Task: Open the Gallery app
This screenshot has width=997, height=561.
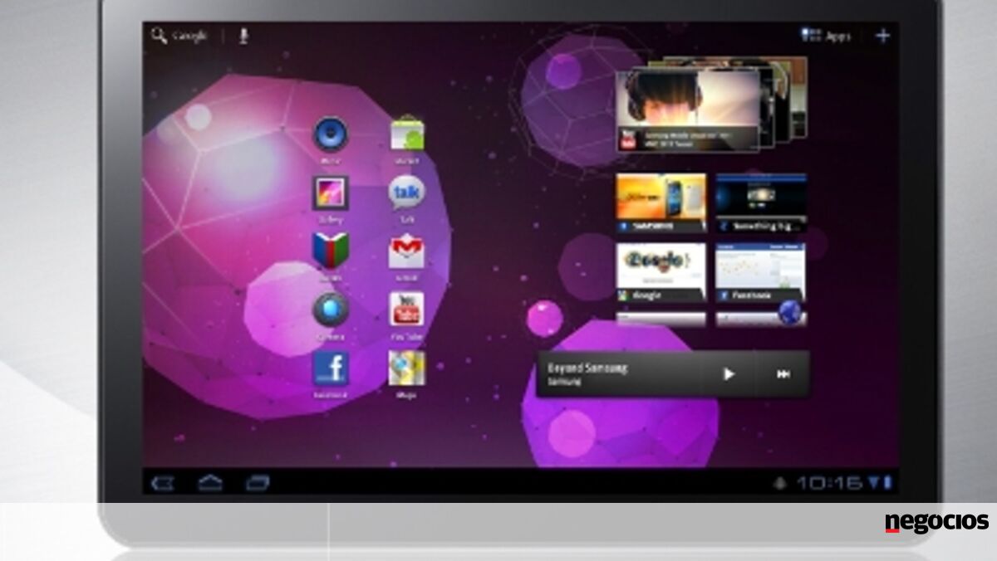Action: click(330, 193)
